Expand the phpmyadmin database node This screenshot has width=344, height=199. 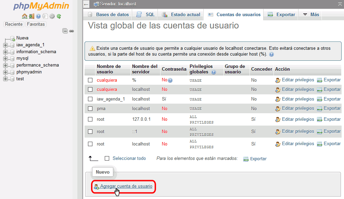[x=5, y=72]
